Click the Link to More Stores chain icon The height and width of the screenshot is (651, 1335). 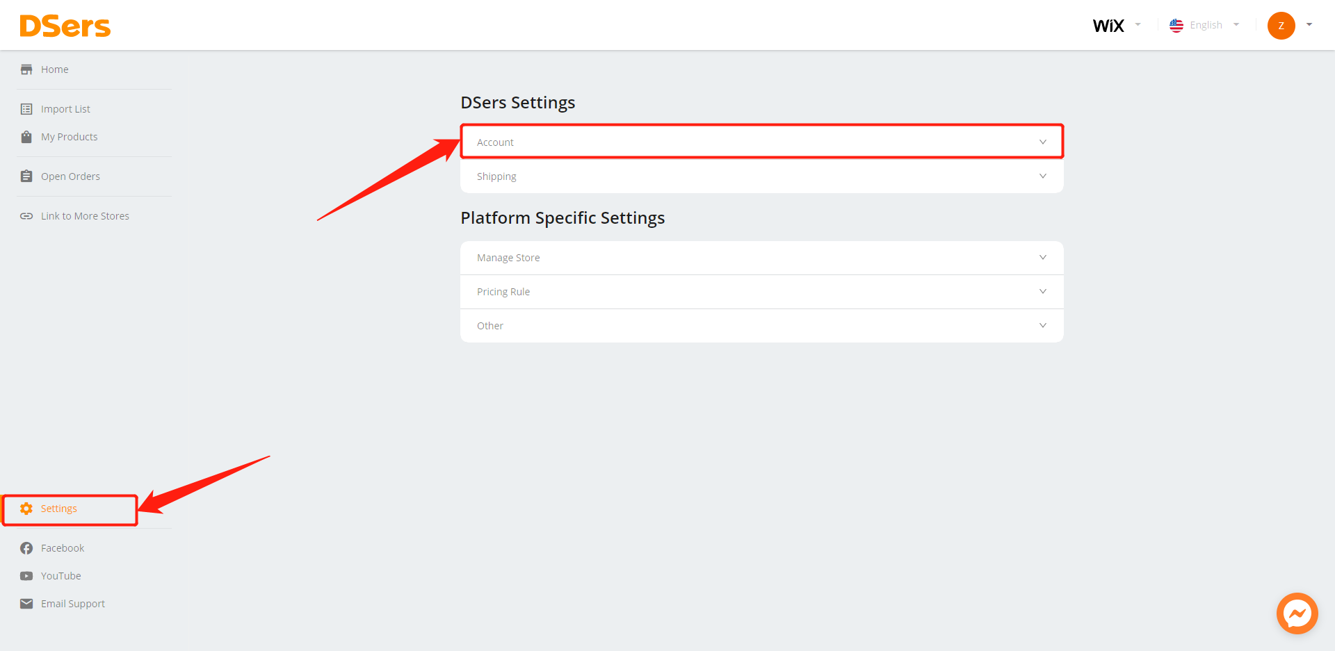26,216
